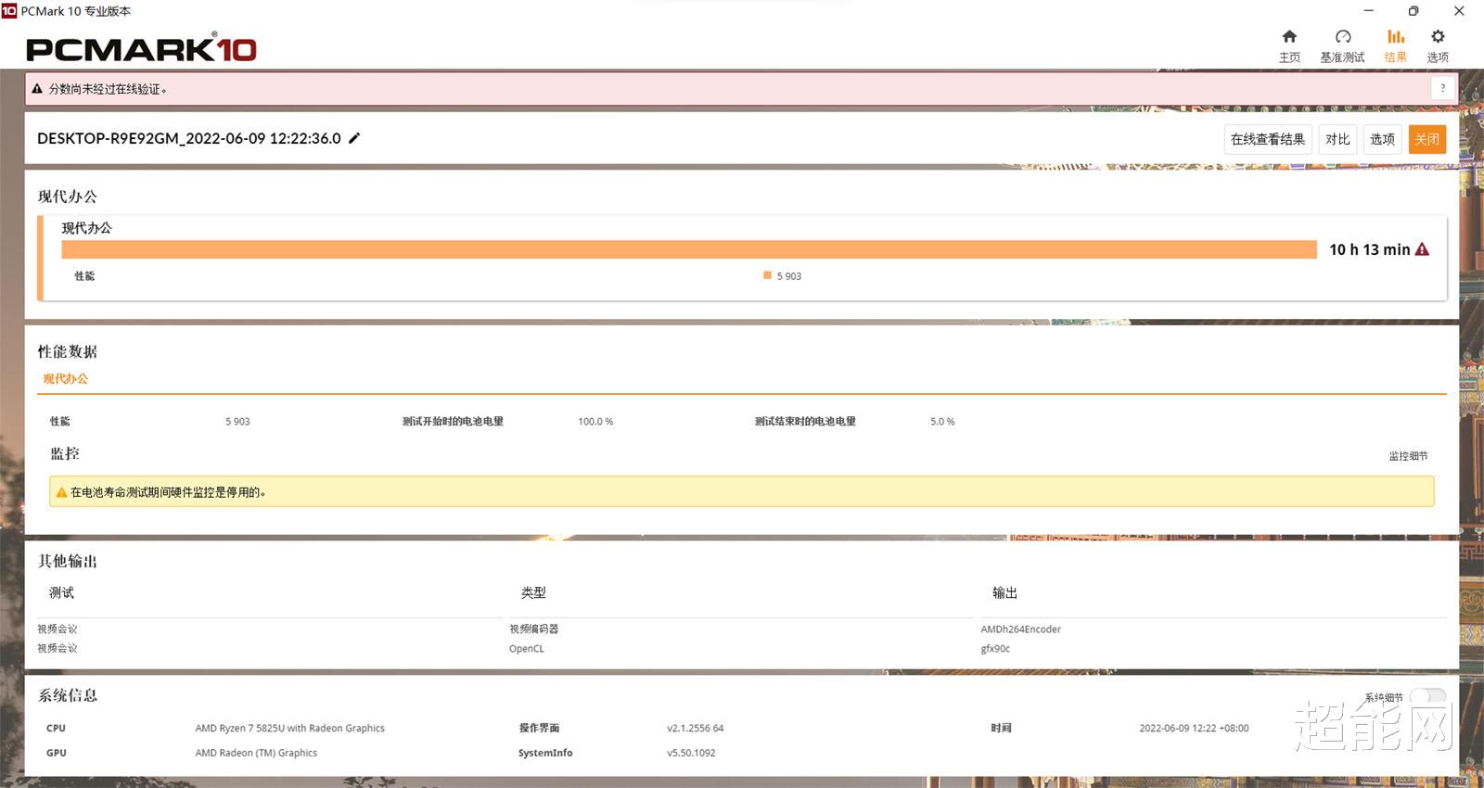Click the AMD Ryzen 7 5825U CPU value
1484x788 pixels.
289,729
